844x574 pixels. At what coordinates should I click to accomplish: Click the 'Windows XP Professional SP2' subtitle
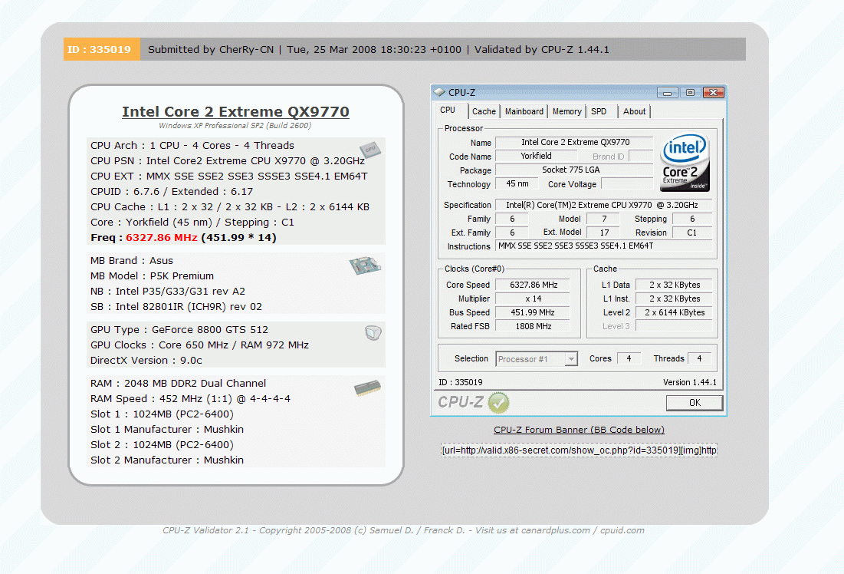235,126
